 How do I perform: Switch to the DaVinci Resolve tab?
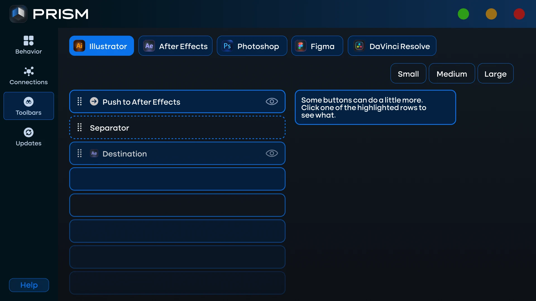pos(392,46)
